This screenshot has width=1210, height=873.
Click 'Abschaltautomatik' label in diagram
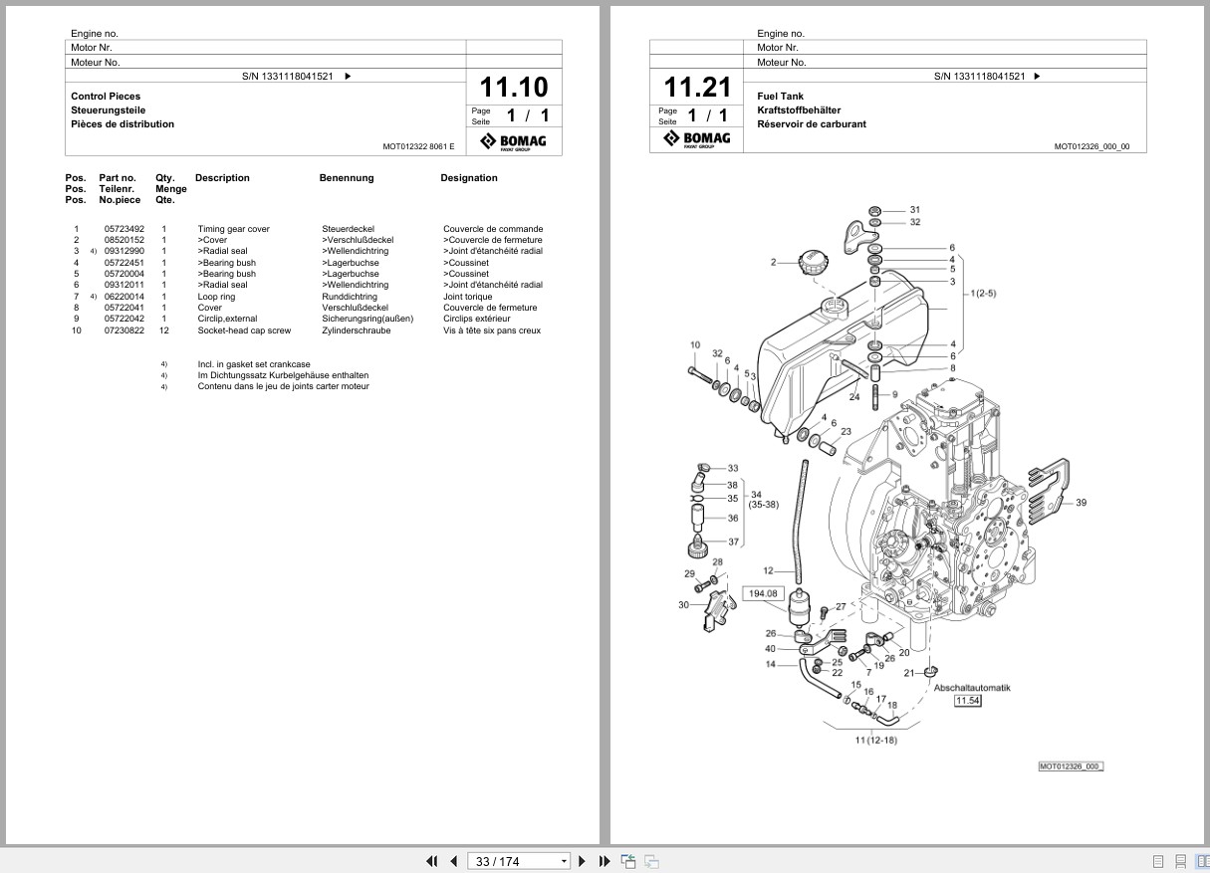click(x=973, y=687)
